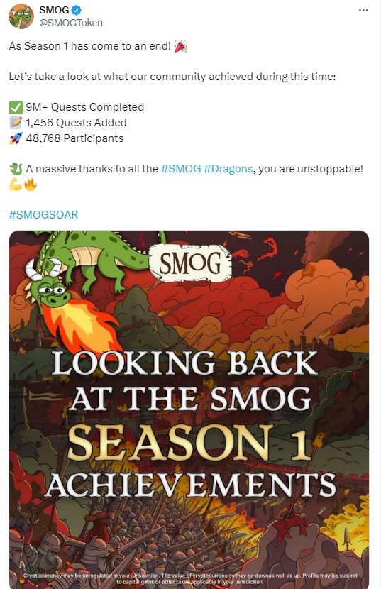The image size is (381, 589).
Task: Open the #Dragons hashtag link
Action: coord(228,169)
